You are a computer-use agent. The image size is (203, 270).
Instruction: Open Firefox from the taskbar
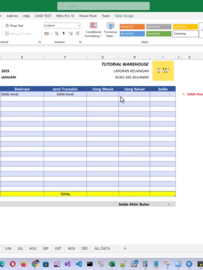coord(24,264)
